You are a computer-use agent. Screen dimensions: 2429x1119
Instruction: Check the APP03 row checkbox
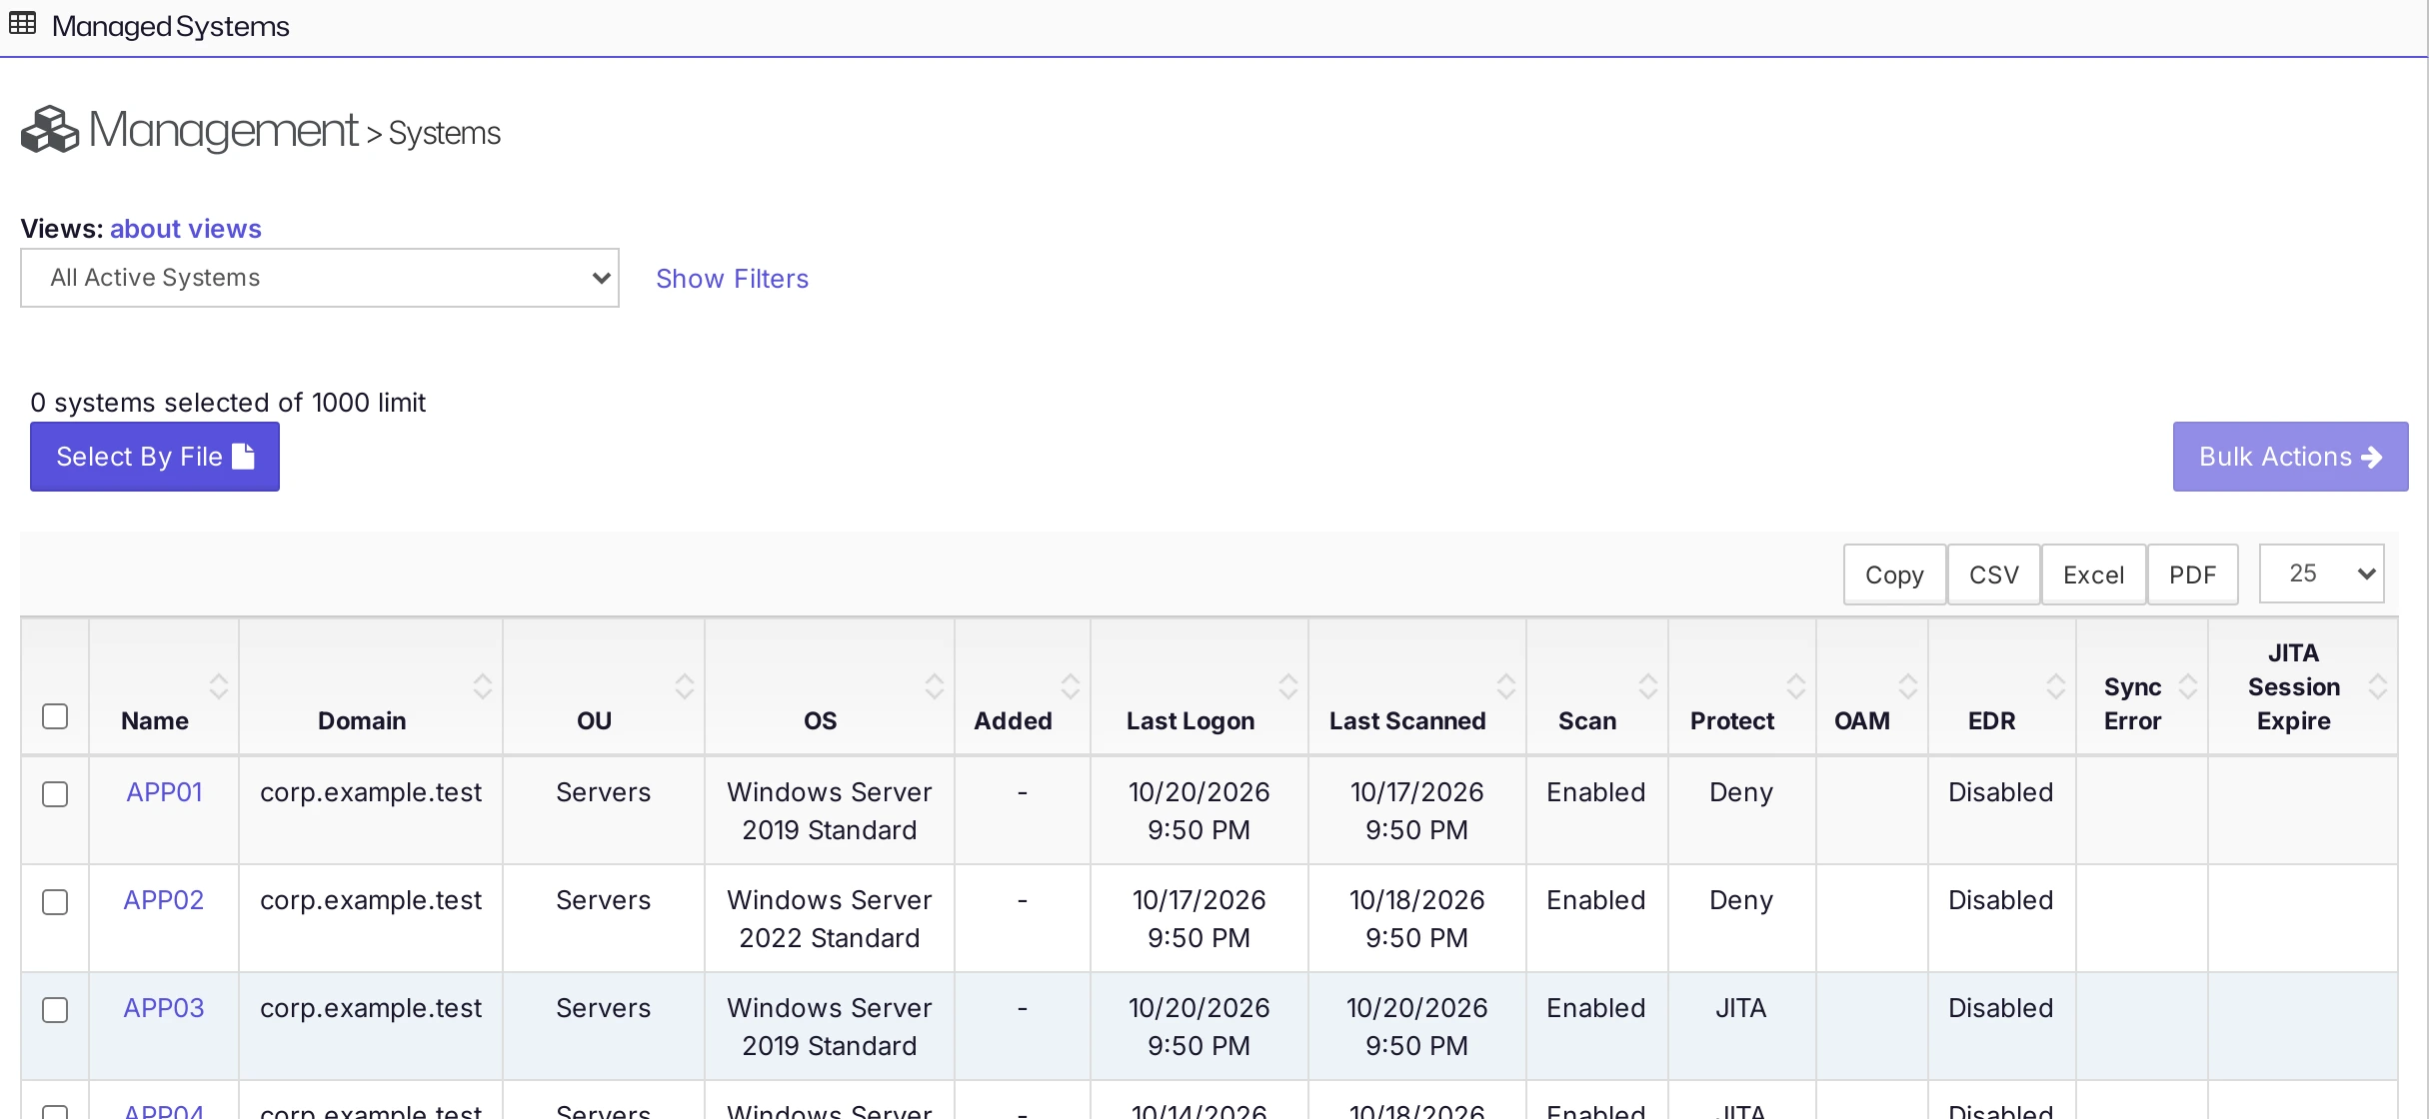tap(55, 1010)
